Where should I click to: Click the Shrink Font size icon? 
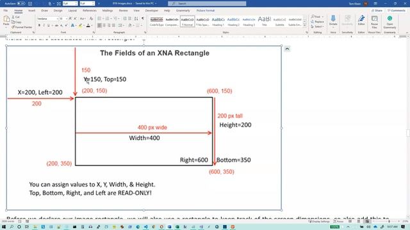(76, 19)
